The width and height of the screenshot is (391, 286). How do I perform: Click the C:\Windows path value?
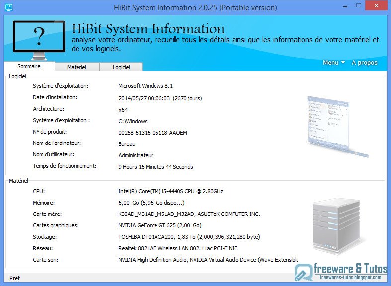coord(133,121)
